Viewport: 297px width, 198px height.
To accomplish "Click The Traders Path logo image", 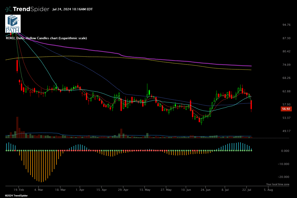I will tap(13, 24).
